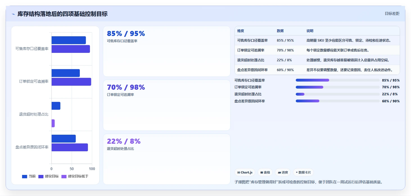Viewport: 411px width, 196px height.
Task: Click the 22% / 8% card value
Action: 124,141
